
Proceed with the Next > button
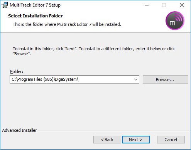(x=136, y=140)
